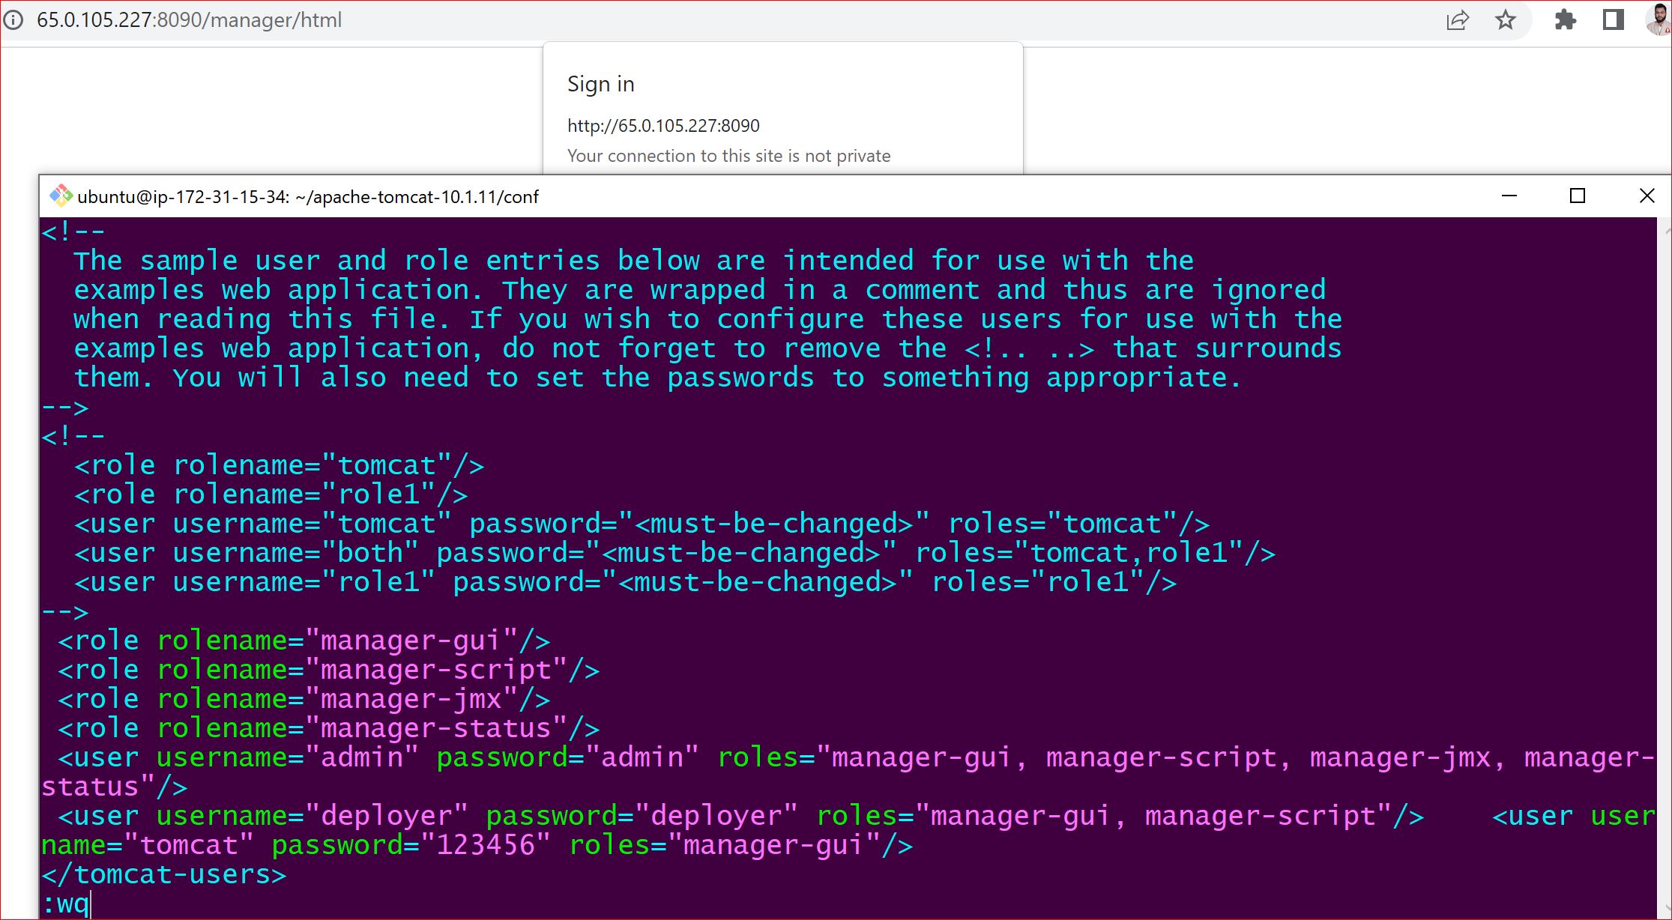The image size is (1672, 920).
Task: Click the password="123456" text in terminal
Action: click(x=410, y=845)
